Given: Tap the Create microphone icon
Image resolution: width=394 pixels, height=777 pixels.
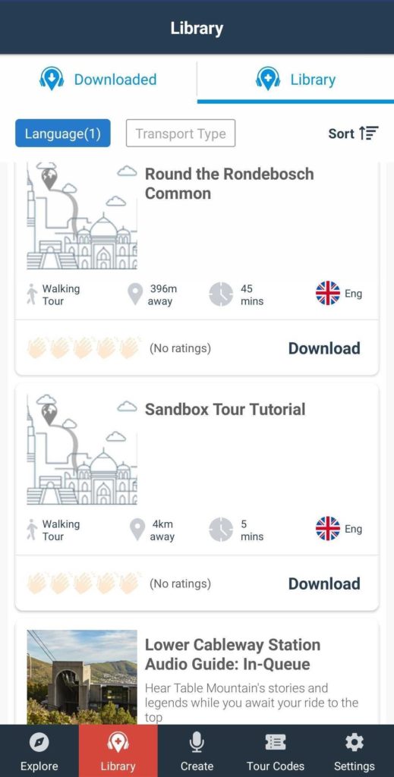Looking at the screenshot, I should click(x=197, y=742).
